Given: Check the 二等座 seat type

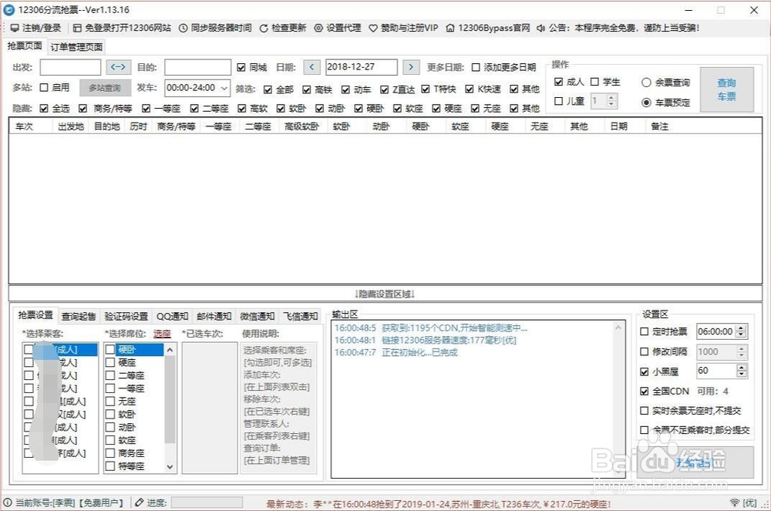Looking at the screenshot, I should (110, 375).
